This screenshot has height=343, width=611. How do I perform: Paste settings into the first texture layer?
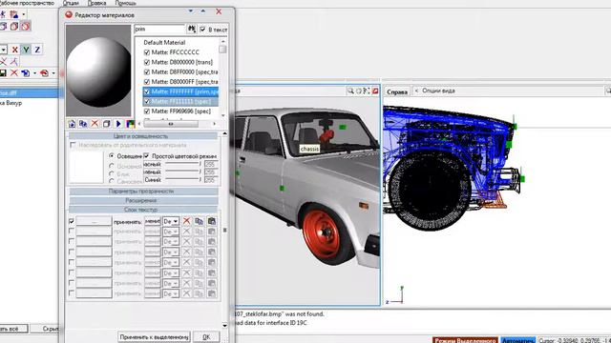coord(212,221)
